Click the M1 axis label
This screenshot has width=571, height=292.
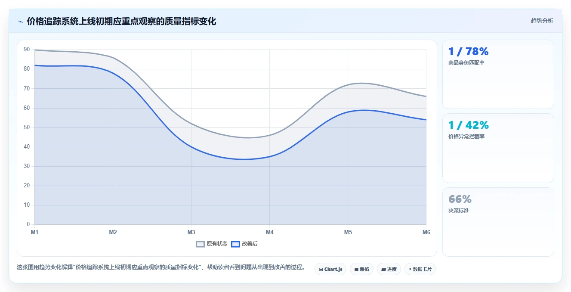pyautogui.click(x=34, y=232)
